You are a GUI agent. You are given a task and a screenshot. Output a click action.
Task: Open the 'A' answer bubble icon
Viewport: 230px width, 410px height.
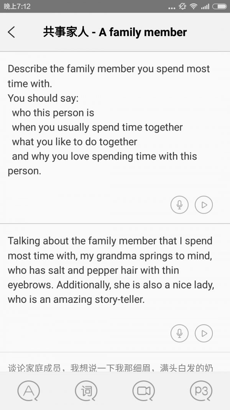29,391
